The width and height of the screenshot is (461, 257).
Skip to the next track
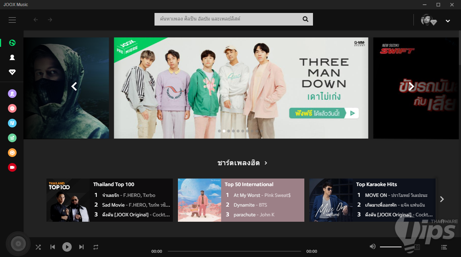[x=81, y=247]
